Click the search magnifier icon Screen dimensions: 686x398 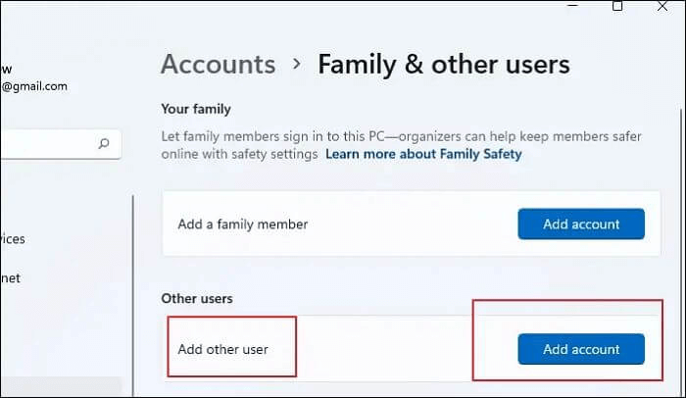(104, 143)
